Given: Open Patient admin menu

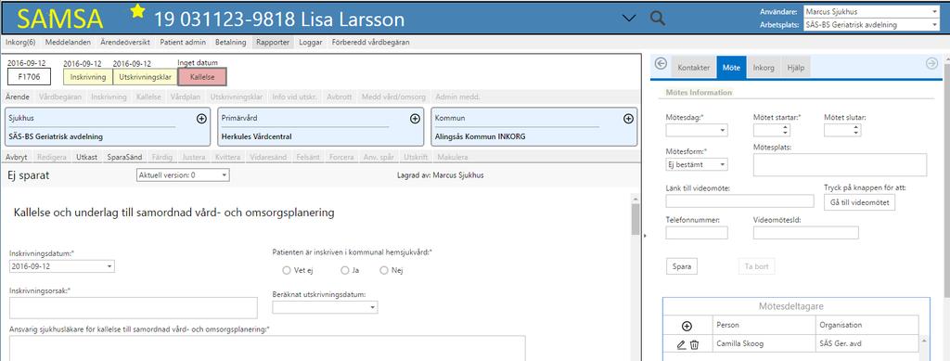Looking at the screenshot, I should (183, 43).
